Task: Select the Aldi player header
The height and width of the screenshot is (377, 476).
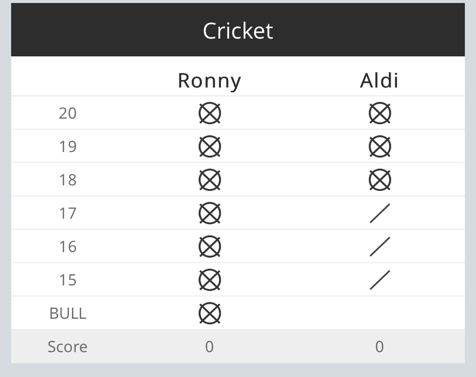Action: 379,81
